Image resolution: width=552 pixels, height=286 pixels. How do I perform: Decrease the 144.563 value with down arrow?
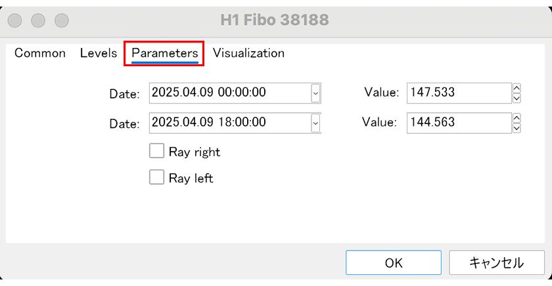coord(516,127)
